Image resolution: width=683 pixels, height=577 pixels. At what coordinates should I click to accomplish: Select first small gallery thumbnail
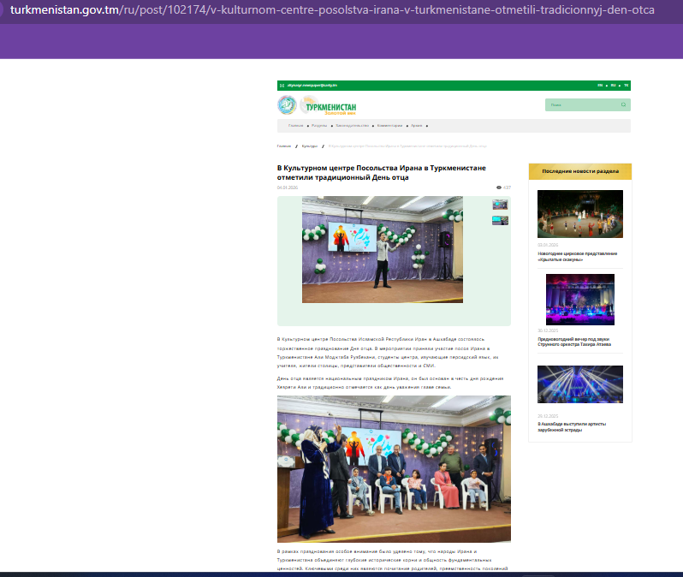500,205
